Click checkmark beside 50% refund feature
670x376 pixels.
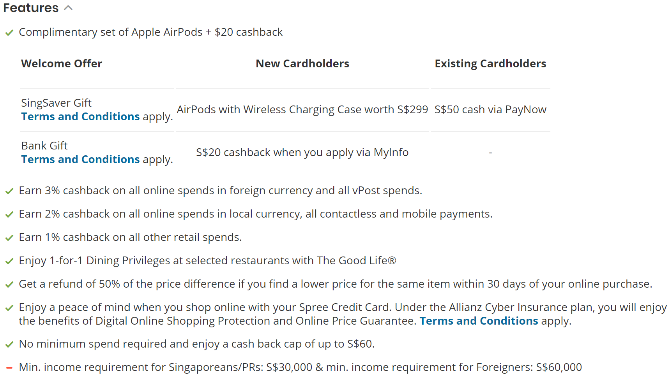(x=9, y=285)
